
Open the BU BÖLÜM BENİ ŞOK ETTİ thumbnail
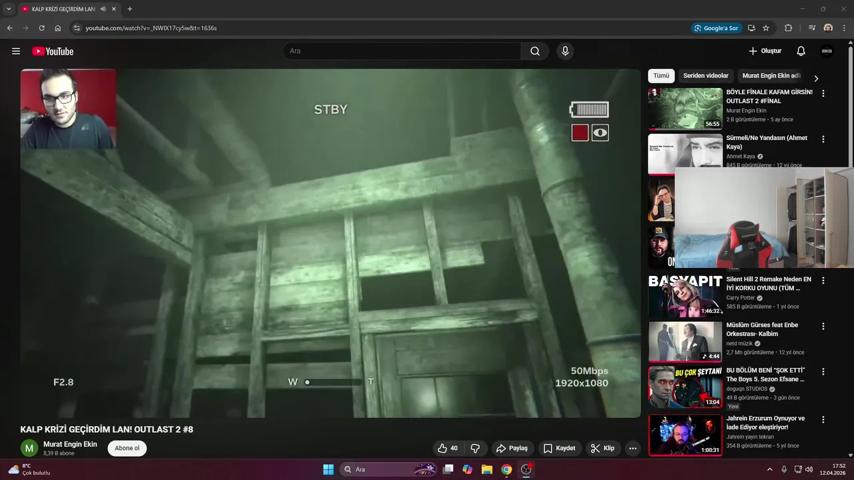[685, 387]
